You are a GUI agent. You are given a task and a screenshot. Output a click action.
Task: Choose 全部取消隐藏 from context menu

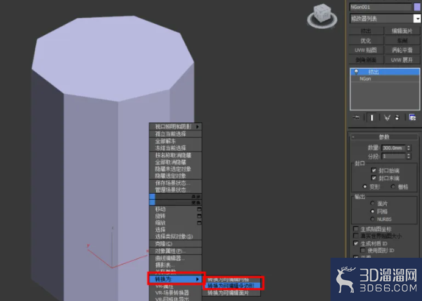176,162
